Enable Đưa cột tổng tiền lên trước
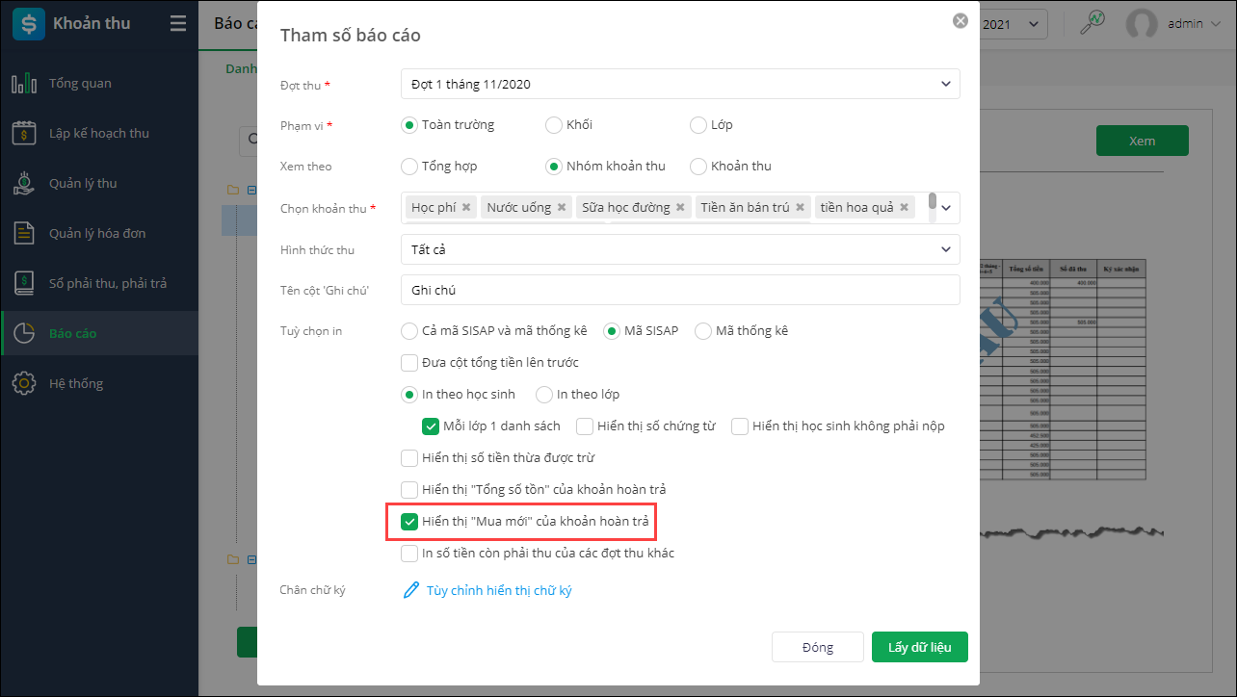Screen dimensions: 1237x697 point(409,363)
